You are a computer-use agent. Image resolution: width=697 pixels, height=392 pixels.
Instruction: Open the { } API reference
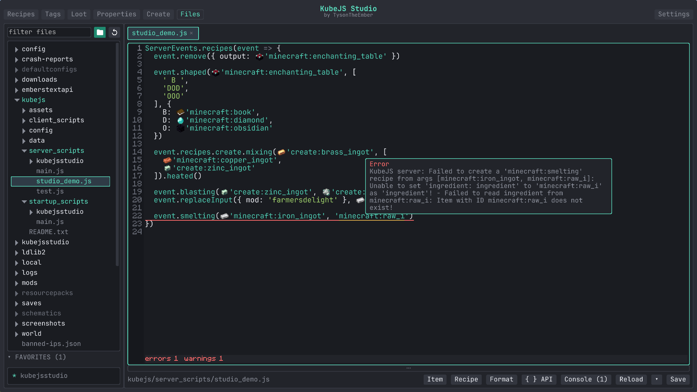539,379
